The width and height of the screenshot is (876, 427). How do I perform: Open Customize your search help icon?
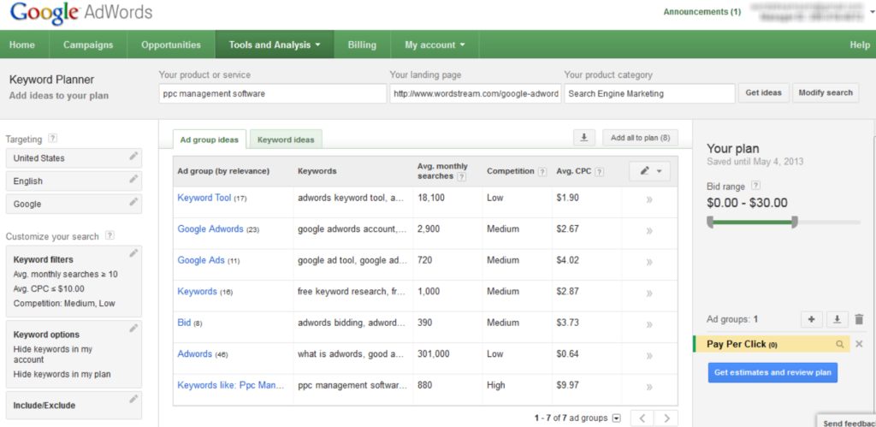109,235
